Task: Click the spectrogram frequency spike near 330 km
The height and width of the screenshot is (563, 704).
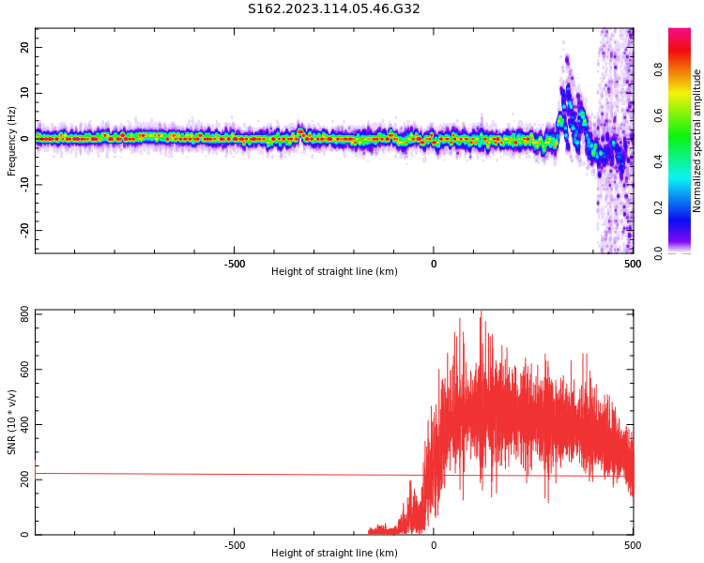Action: point(566,66)
